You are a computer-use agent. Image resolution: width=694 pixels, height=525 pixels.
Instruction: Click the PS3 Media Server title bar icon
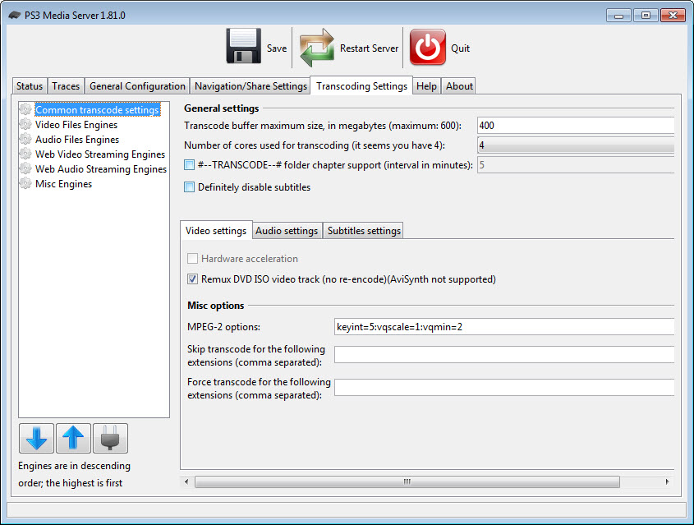tap(15, 15)
